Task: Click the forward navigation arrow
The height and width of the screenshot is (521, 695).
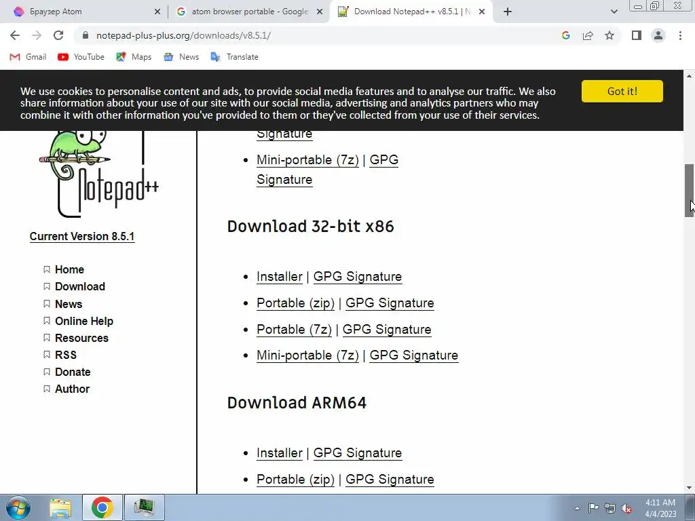Action: pyautogui.click(x=37, y=35)
